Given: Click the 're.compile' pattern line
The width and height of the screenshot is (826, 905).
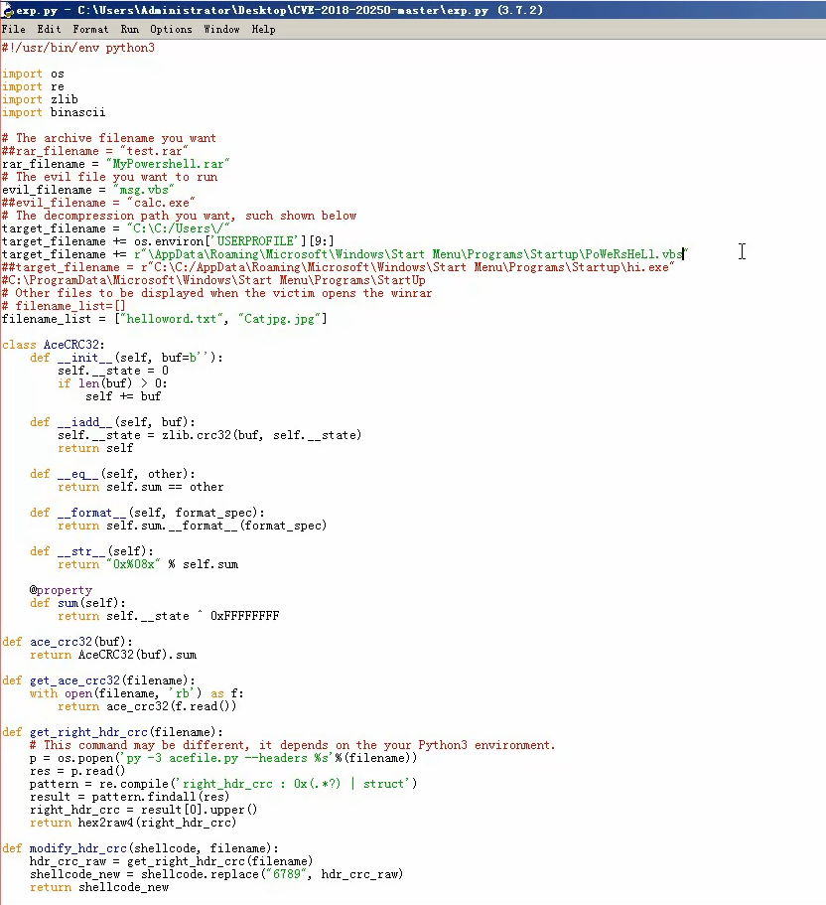Looking at the screenshot, I should tap(223, 784).
